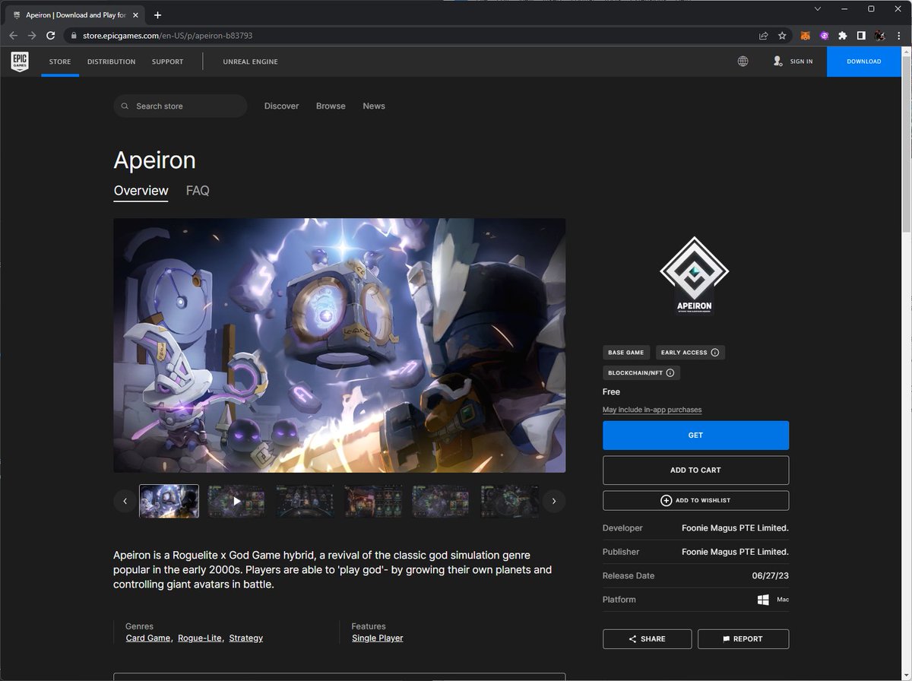The width and height of the screenshot is (912, 681).
Task: View site information lock icon
Action: [x=73, y=36]
